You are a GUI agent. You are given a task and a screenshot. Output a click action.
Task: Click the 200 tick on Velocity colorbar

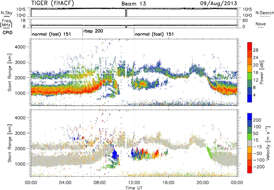pyautogui.click(x=257, y=120)
